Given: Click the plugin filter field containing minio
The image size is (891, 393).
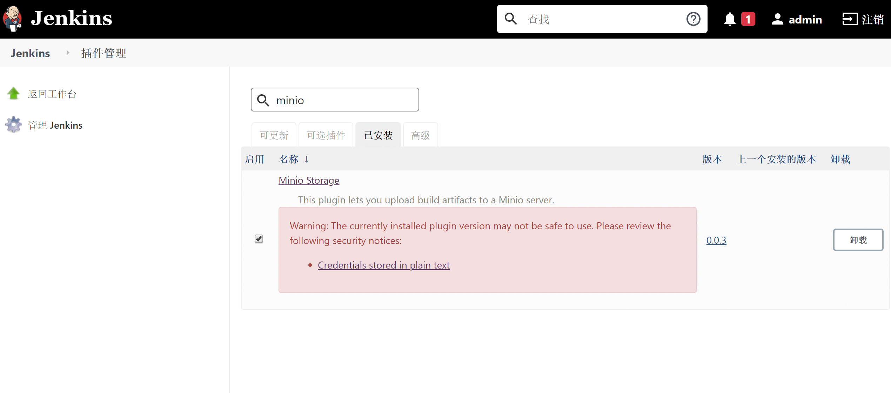Looking at the screenshot, I should [x=335, y=100].
